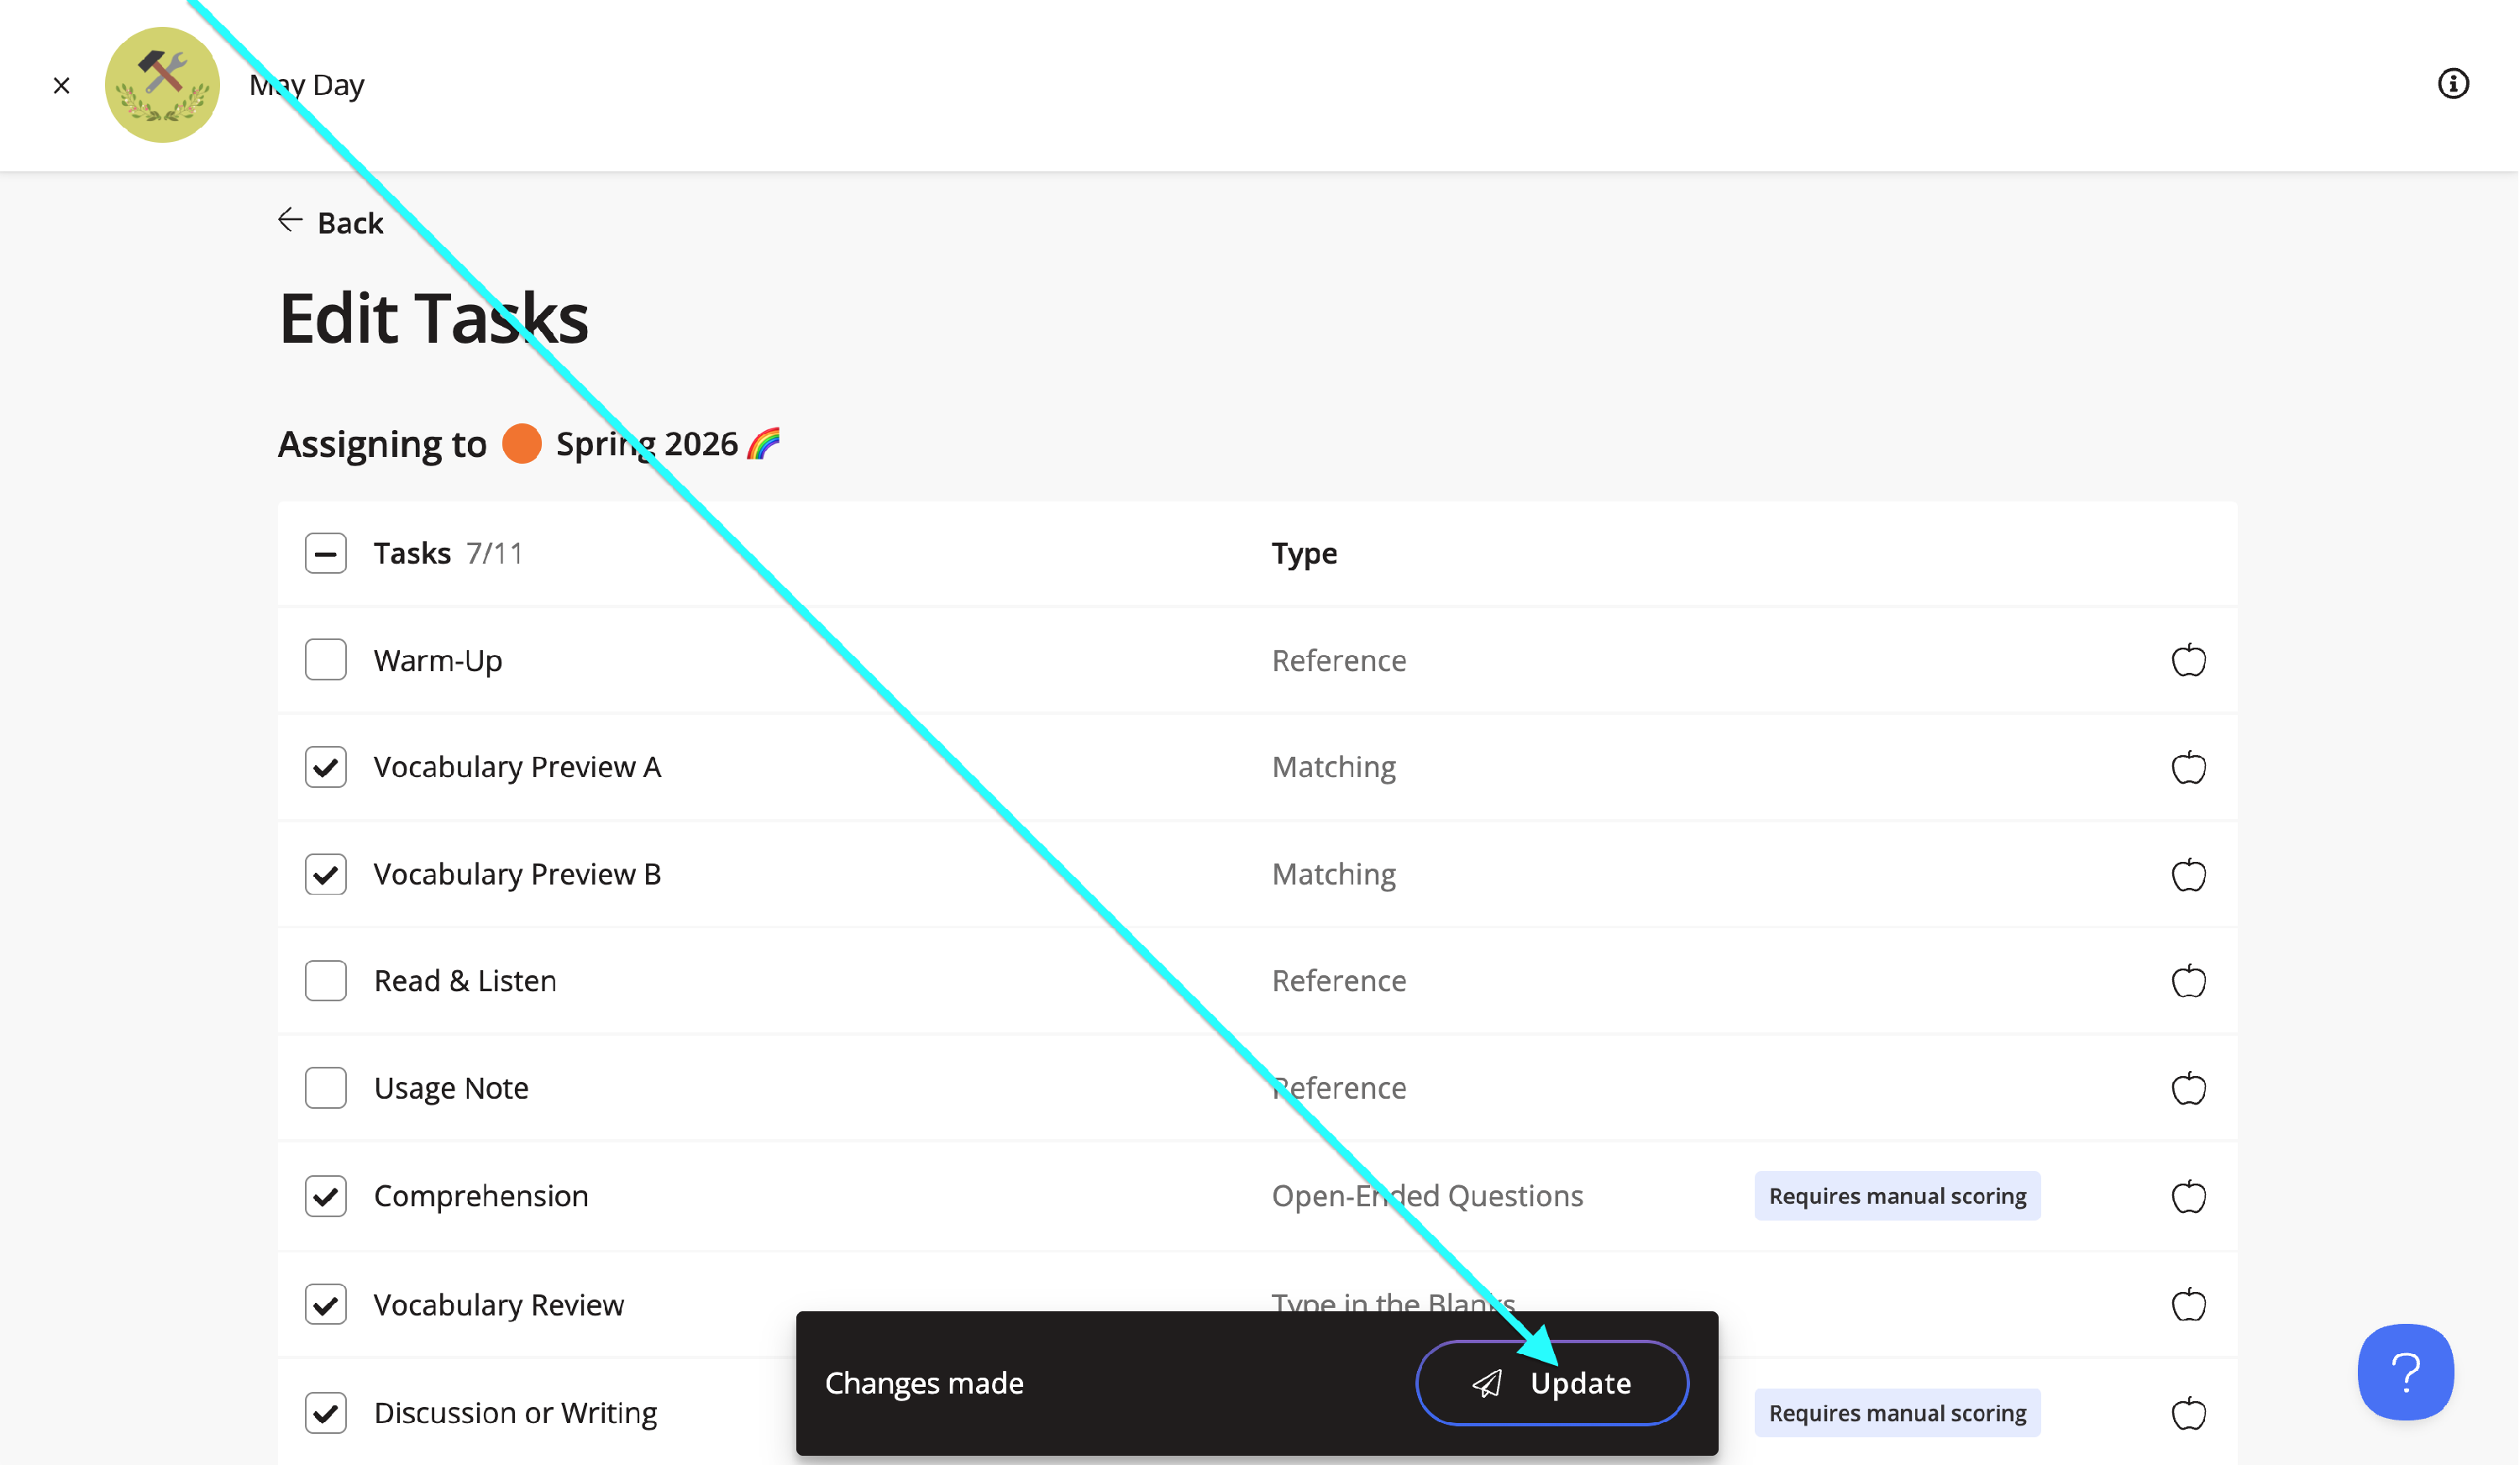Click the May Day lesson thumbnail image
The image size is (2520, 1465).
pos(162,85)
